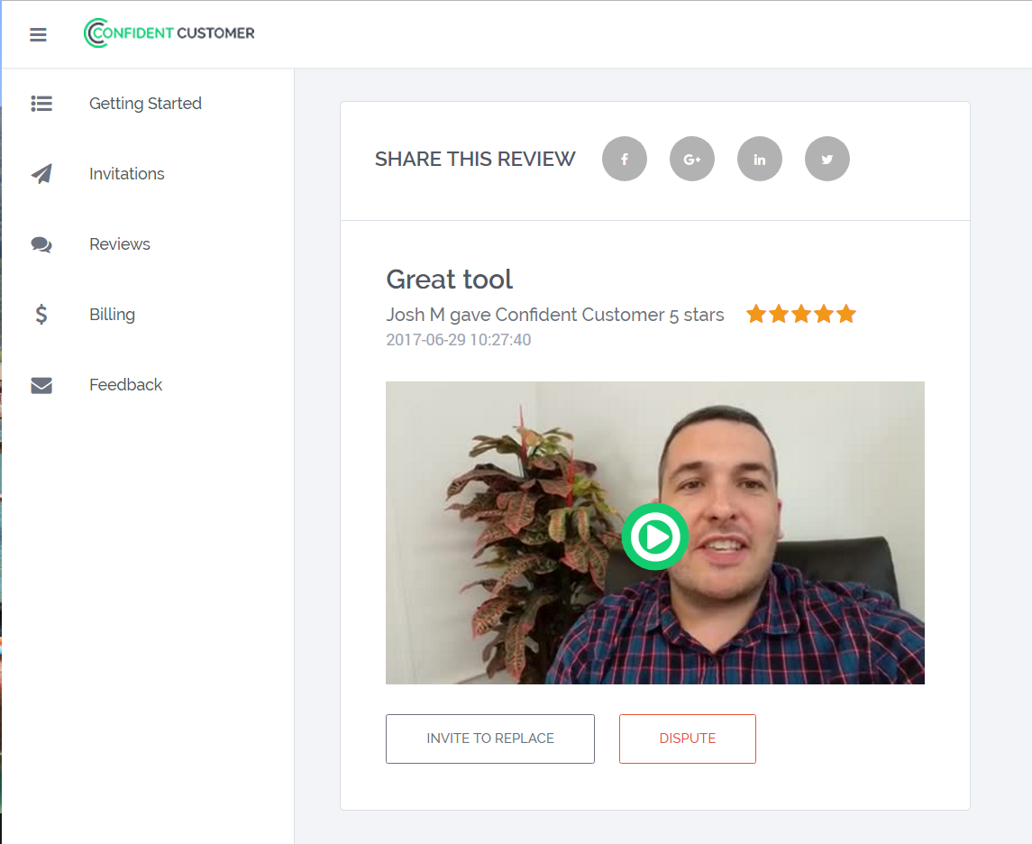Click the five-star rating

(801, 314)
